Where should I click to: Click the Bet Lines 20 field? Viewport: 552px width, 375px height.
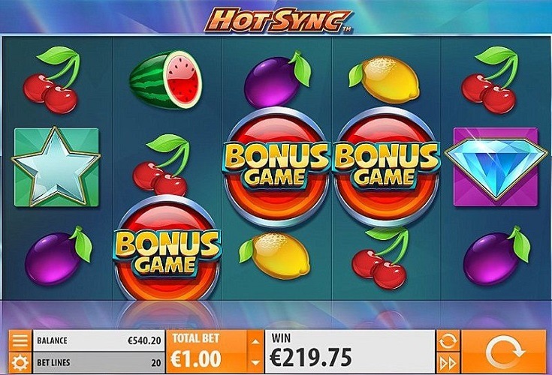pos(98,362)
